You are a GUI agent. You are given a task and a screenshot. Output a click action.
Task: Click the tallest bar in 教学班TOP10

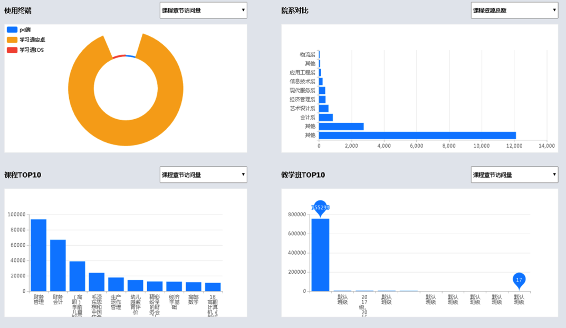click(x=320, y=255)
